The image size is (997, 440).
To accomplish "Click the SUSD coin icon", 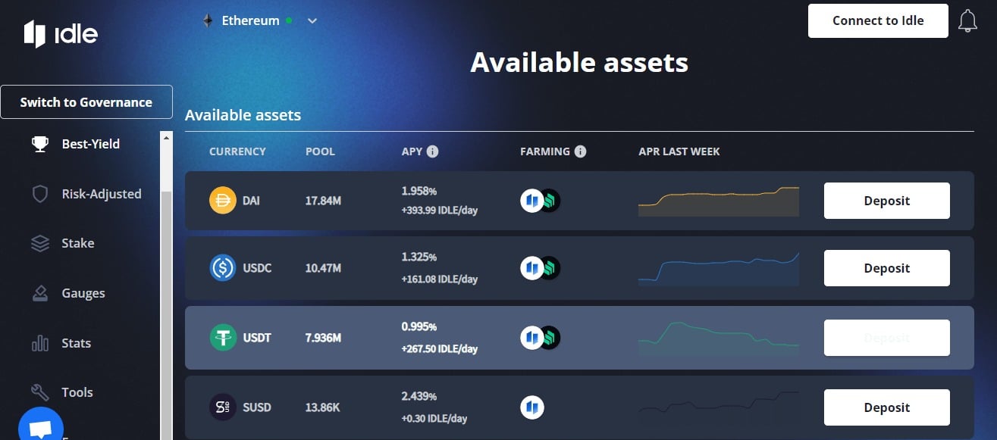I will [223, 407].
